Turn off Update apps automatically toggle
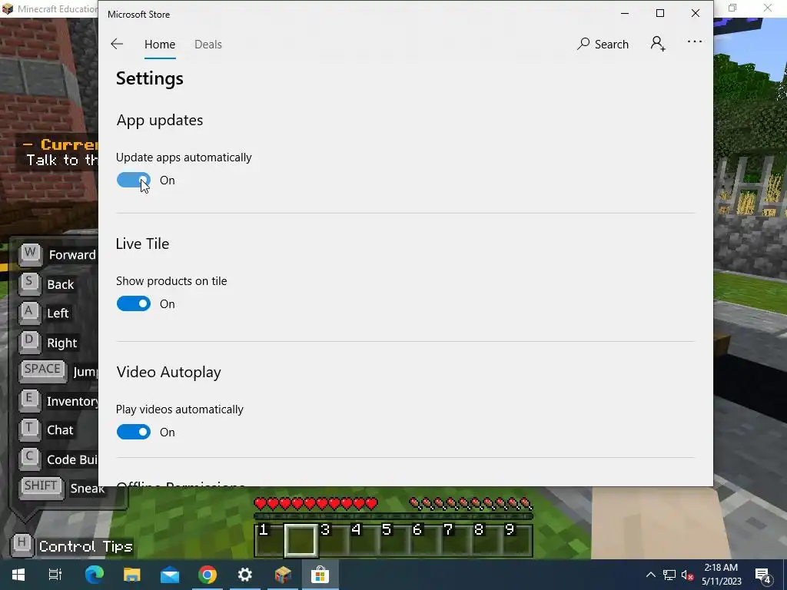This screenshot has height=590, width=787. 134,180
